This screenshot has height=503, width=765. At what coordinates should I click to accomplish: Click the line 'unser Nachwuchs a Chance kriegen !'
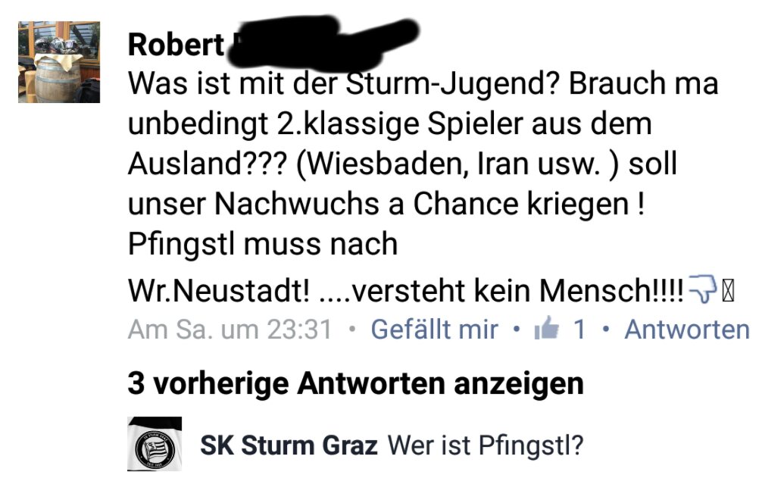(x=386, y=204)
